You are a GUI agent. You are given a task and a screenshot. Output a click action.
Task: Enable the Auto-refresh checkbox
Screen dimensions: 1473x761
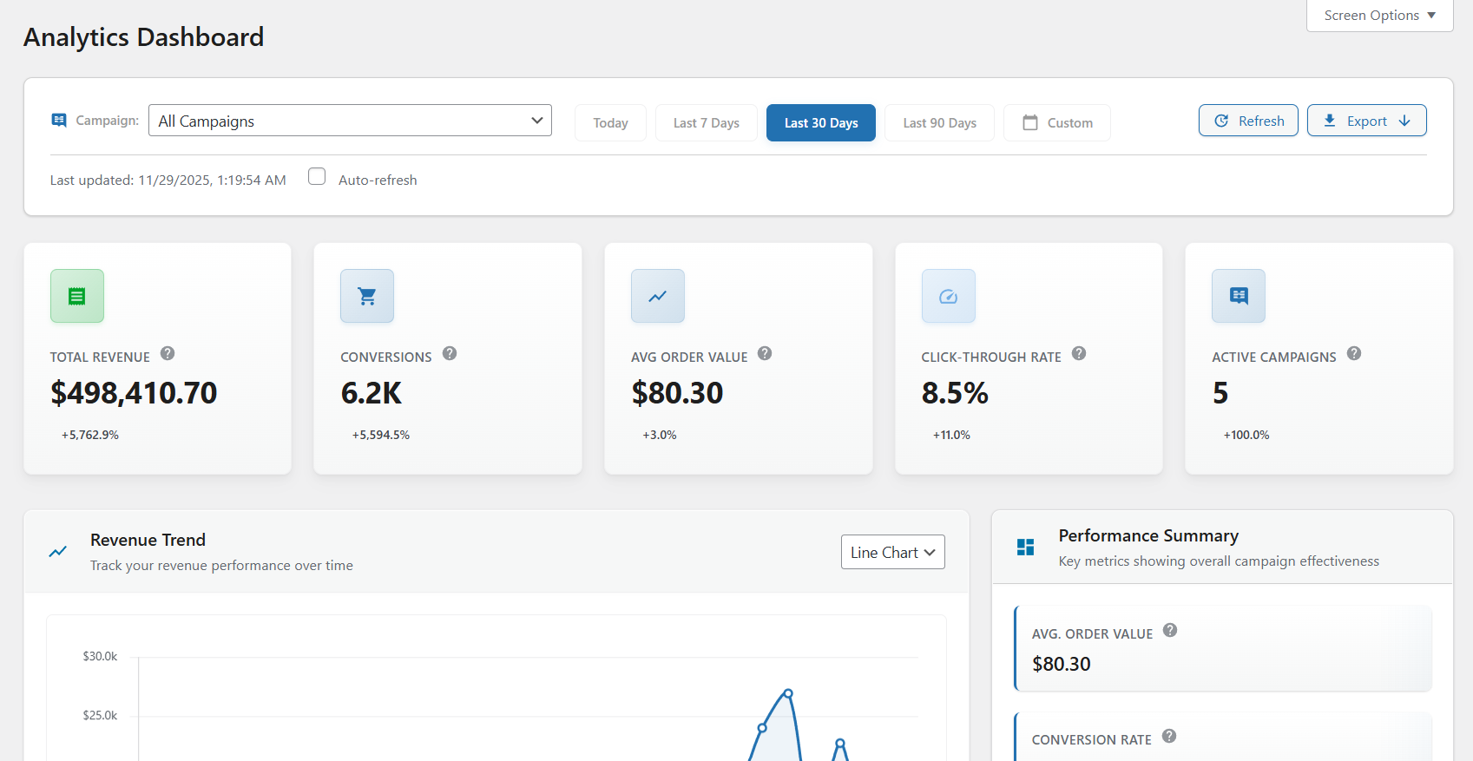(317, 176)
